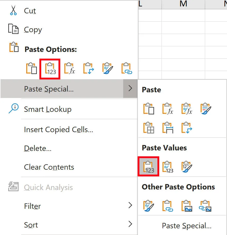Open Paste Special... at the bottom of the submenu

pyautogui.click(x=187, y=225)
